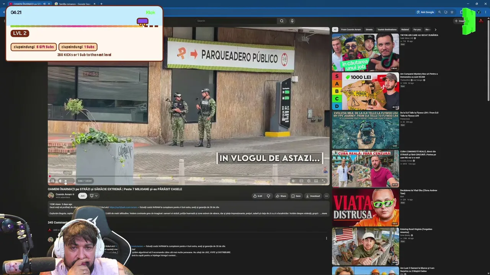Open the tab search dropdown arrow
Image resolution: width=490 pixels, height=275 pixels.
pyautogui.click(x=4, y=4)
